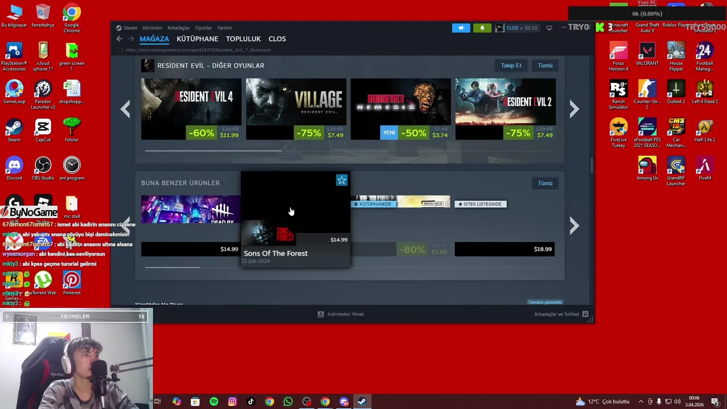
Task: Click the Big Picture mode monitor icon
Action: pyautogui.click(x=549, y=28)
